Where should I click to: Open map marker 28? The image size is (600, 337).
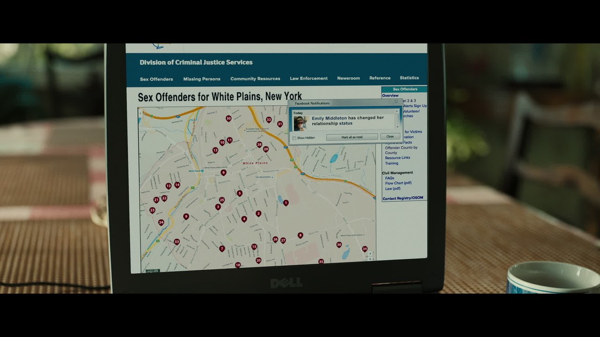tap(259, 145)
